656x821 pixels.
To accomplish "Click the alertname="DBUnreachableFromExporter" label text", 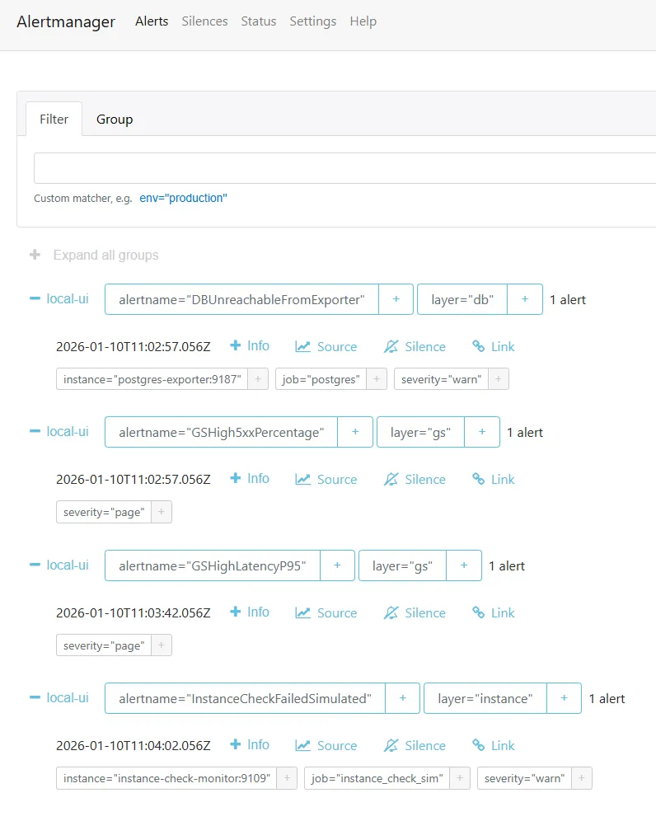I will [x=241, y=299].
